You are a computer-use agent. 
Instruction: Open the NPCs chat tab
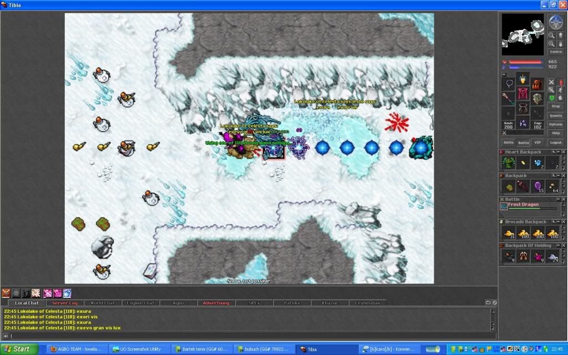[254, 303]
